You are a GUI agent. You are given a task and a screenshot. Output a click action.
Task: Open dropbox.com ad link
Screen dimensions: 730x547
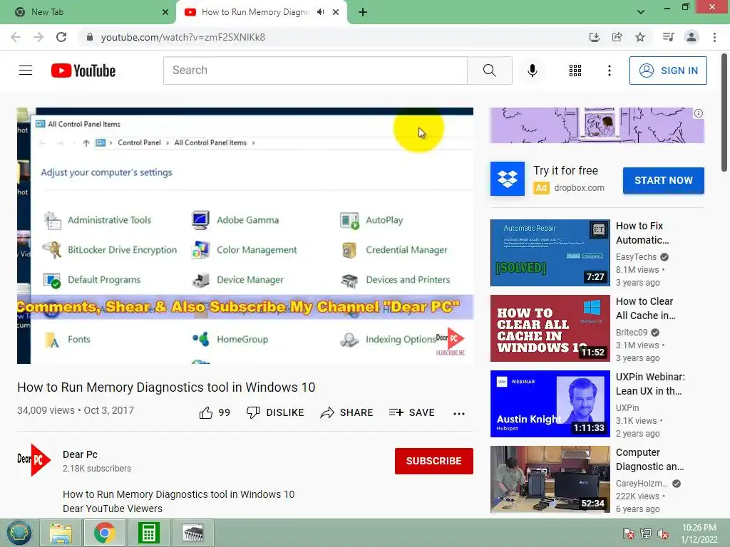pyautogui.click(x=579, y=188)
